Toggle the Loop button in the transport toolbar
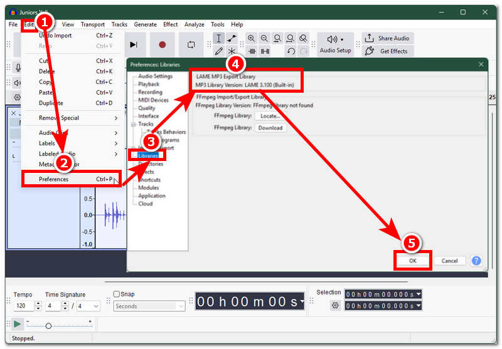The height and width of the screenshot is (349, 502). pyautogui.click(x=191, y=44)
